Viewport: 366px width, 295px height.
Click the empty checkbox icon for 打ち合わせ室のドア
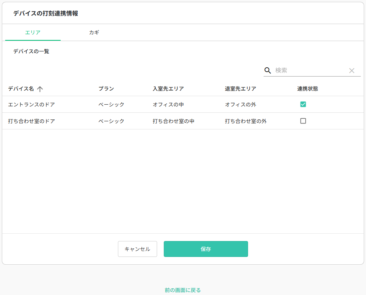coord(303,121)
